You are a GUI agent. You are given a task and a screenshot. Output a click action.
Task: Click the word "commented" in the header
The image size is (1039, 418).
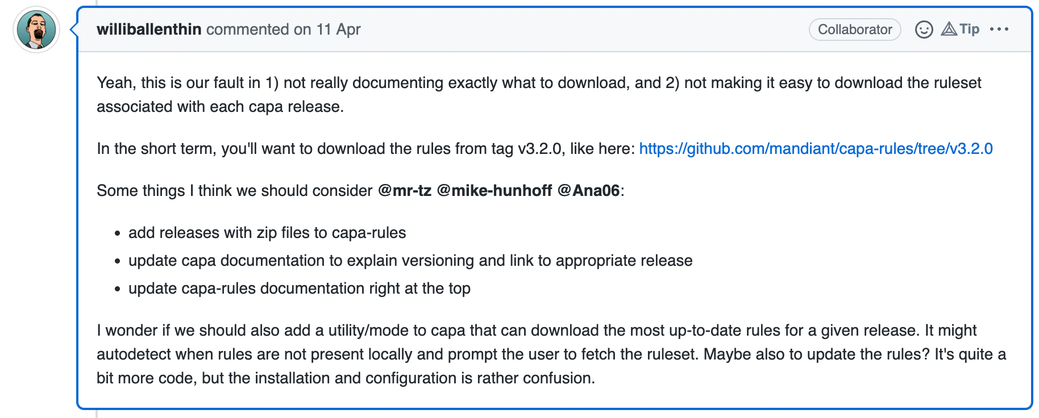click(x=247, y=30)
